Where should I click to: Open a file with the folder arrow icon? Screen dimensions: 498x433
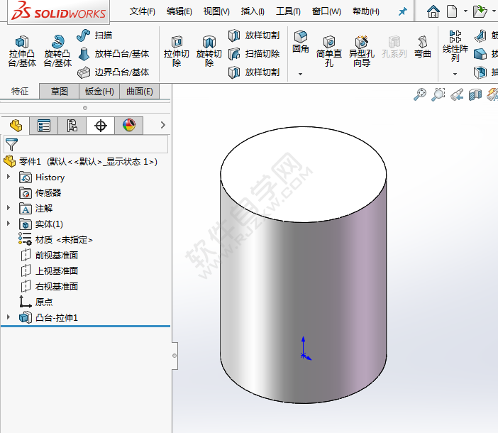coord(480,11)
